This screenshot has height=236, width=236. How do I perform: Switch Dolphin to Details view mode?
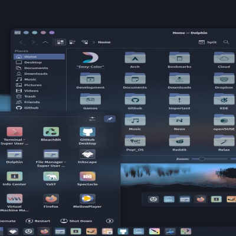[85, 42]
